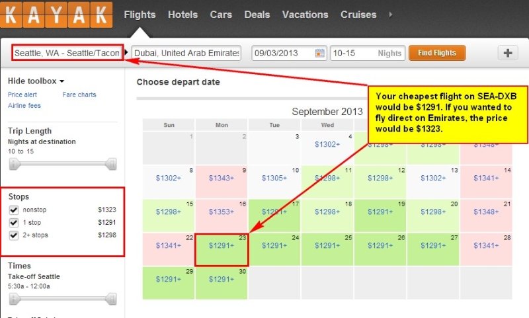529x318 pixels.
Task: Select September 22 fare $1341+
Action: [169, 245]
